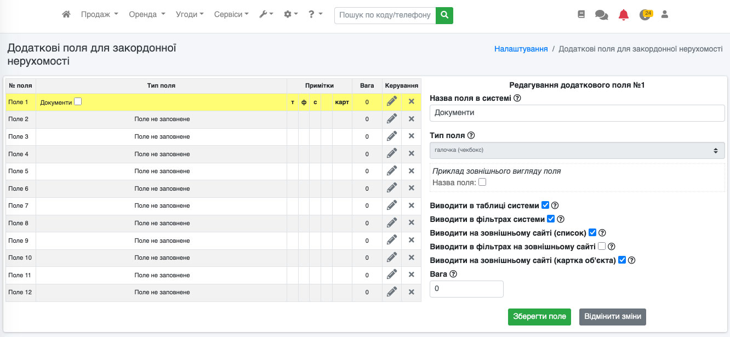Screen dimensions: 730x337
Task: Click the user profile icon
Action: (x=665, y=15)
